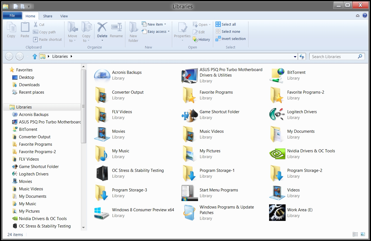Click navigation pane scrollbar down arrow
371x241 pixels.
[84, 228]
